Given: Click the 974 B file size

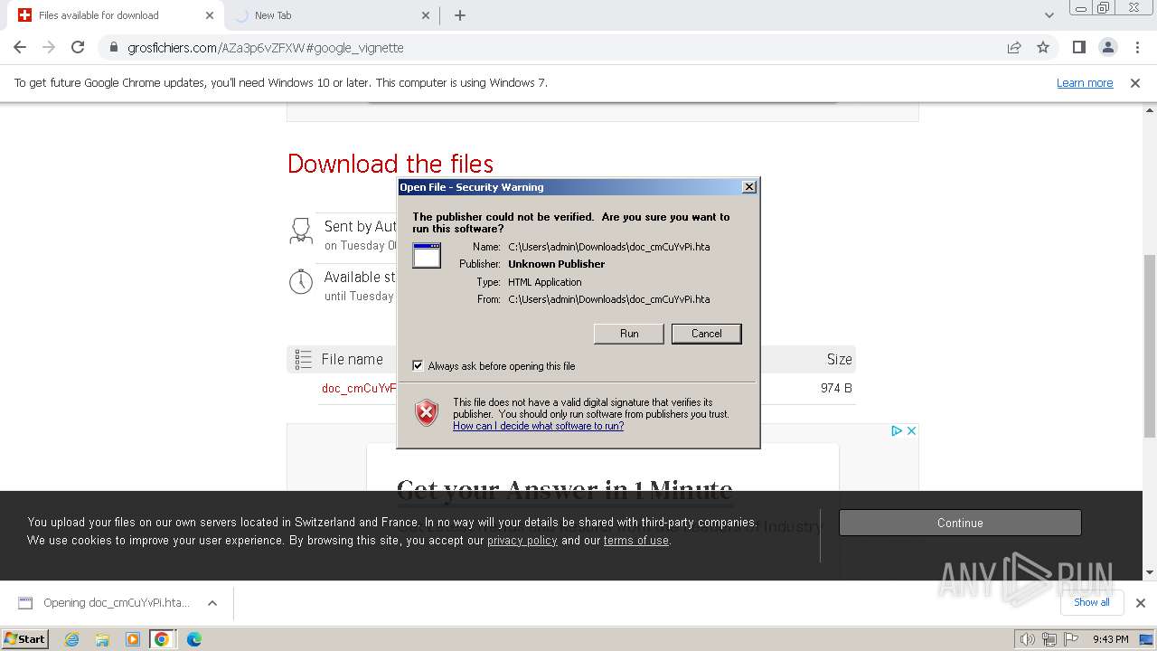Looking at the screenshot, I should coord(836,388).
